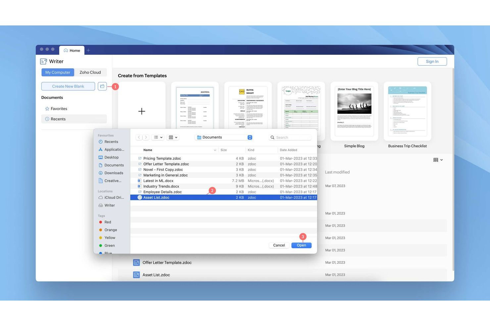Switch to the Zoho Cloud toggle
The image size is (490, 326).
click(x=90, y=72)
